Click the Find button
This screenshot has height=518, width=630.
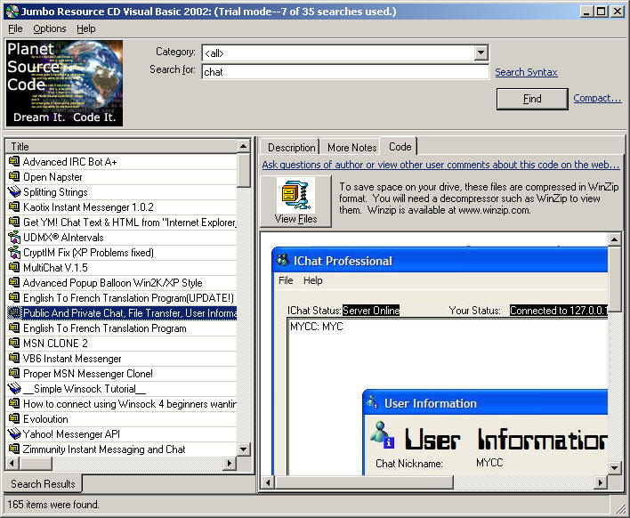(x=532, y=99)
